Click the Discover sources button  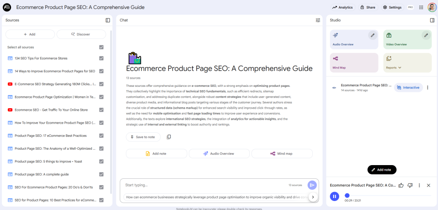81,34
